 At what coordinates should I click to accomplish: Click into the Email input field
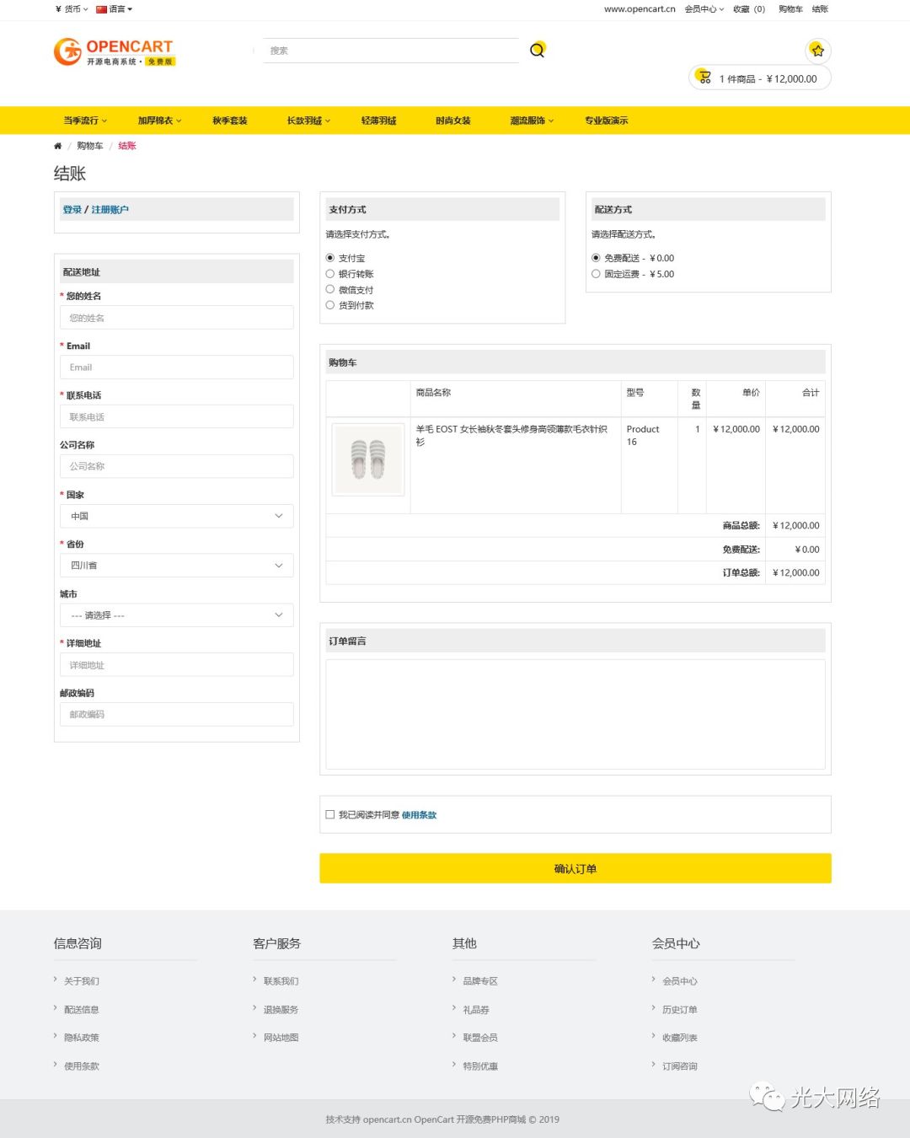(177, 368)
